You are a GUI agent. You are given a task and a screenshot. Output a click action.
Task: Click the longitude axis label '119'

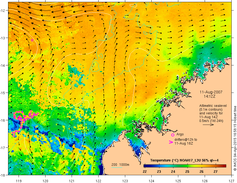(x=19, y=181)
